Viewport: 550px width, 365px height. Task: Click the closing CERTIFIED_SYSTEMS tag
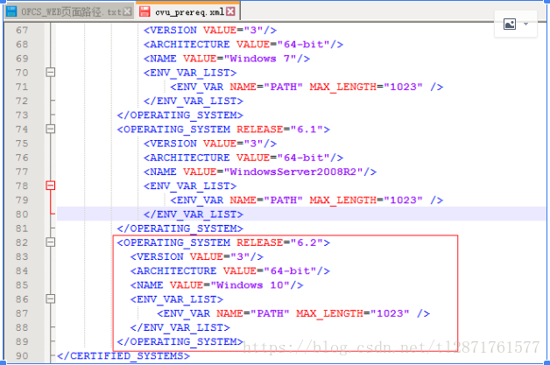click(123, 356)
